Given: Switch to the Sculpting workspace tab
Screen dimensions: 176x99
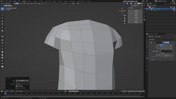Looking at the screenshot, I should [x=35, y=1].
